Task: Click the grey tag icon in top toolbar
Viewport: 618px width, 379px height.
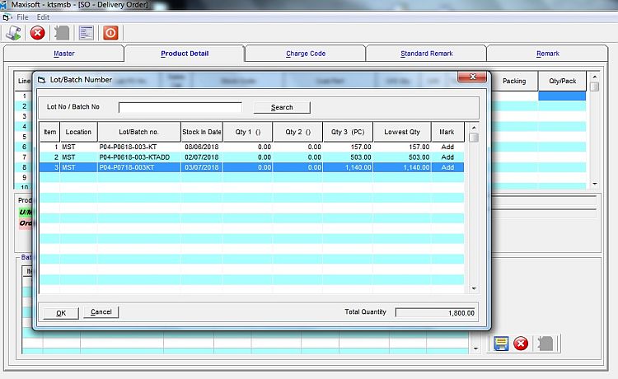Action: (62, 33)
